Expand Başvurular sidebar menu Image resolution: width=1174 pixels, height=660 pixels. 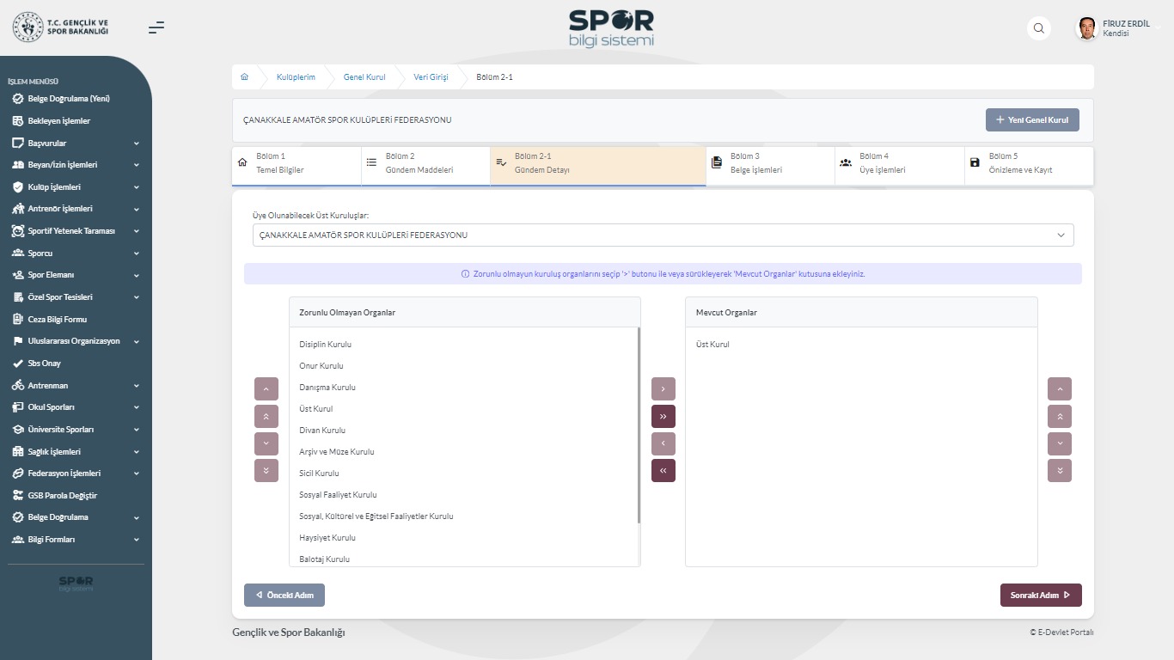point(76,144)
